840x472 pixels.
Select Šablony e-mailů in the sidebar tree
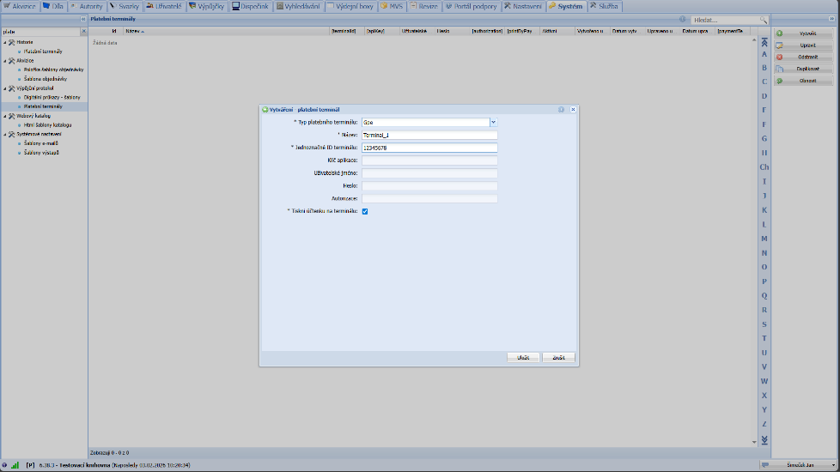click(x=41, y=143)
